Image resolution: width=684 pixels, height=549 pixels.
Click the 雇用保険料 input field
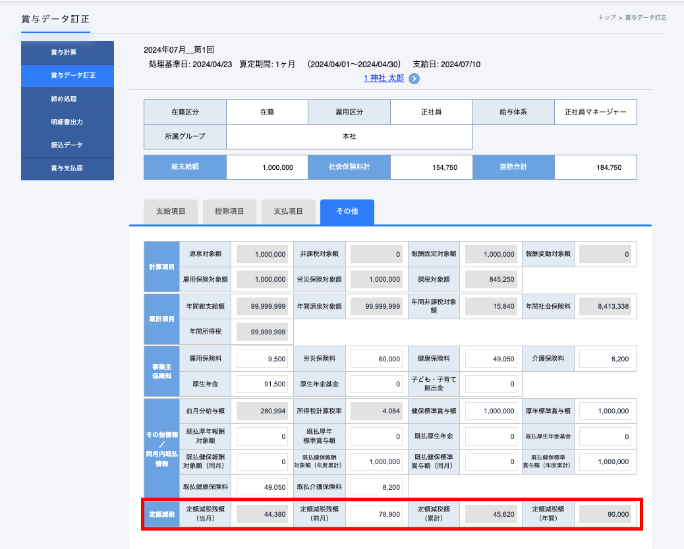coord(262,359)
